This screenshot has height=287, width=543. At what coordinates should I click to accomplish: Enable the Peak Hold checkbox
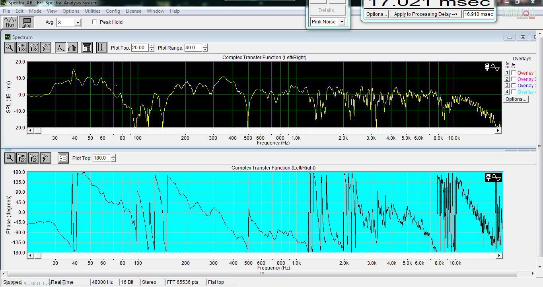pyautogui.click(x=94, y=22)
